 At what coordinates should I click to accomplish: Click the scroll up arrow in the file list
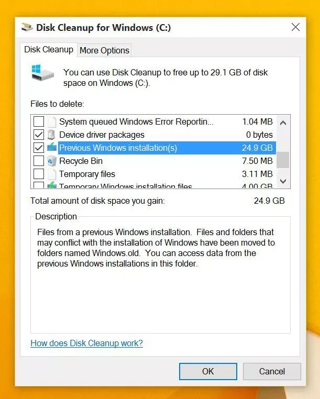[x=283, y=123]
